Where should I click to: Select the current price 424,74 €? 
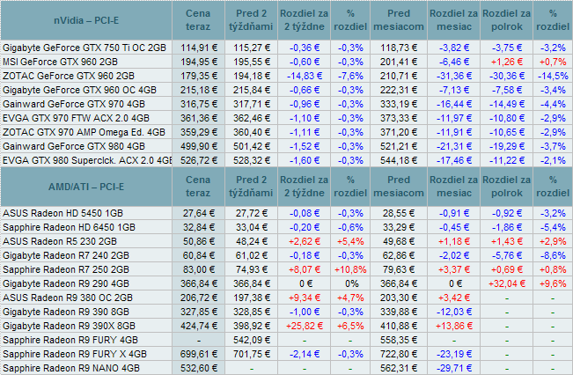point(198,326)
